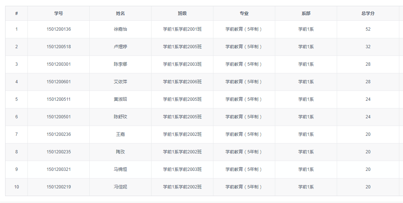This screenshot has height=203, width=403.
Task: Open student name 徐嘉怡
Action: click(120, 29)
